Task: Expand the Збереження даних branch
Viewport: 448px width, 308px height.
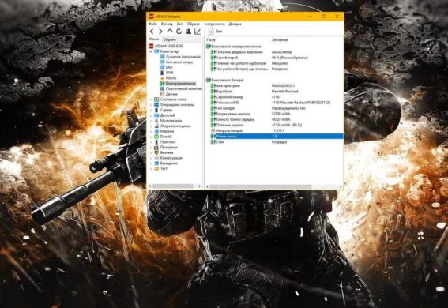Action: coord(151,126)
